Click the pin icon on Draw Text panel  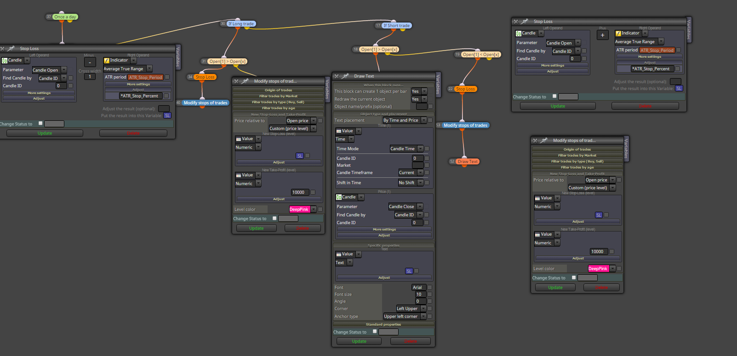click(345, 76)
